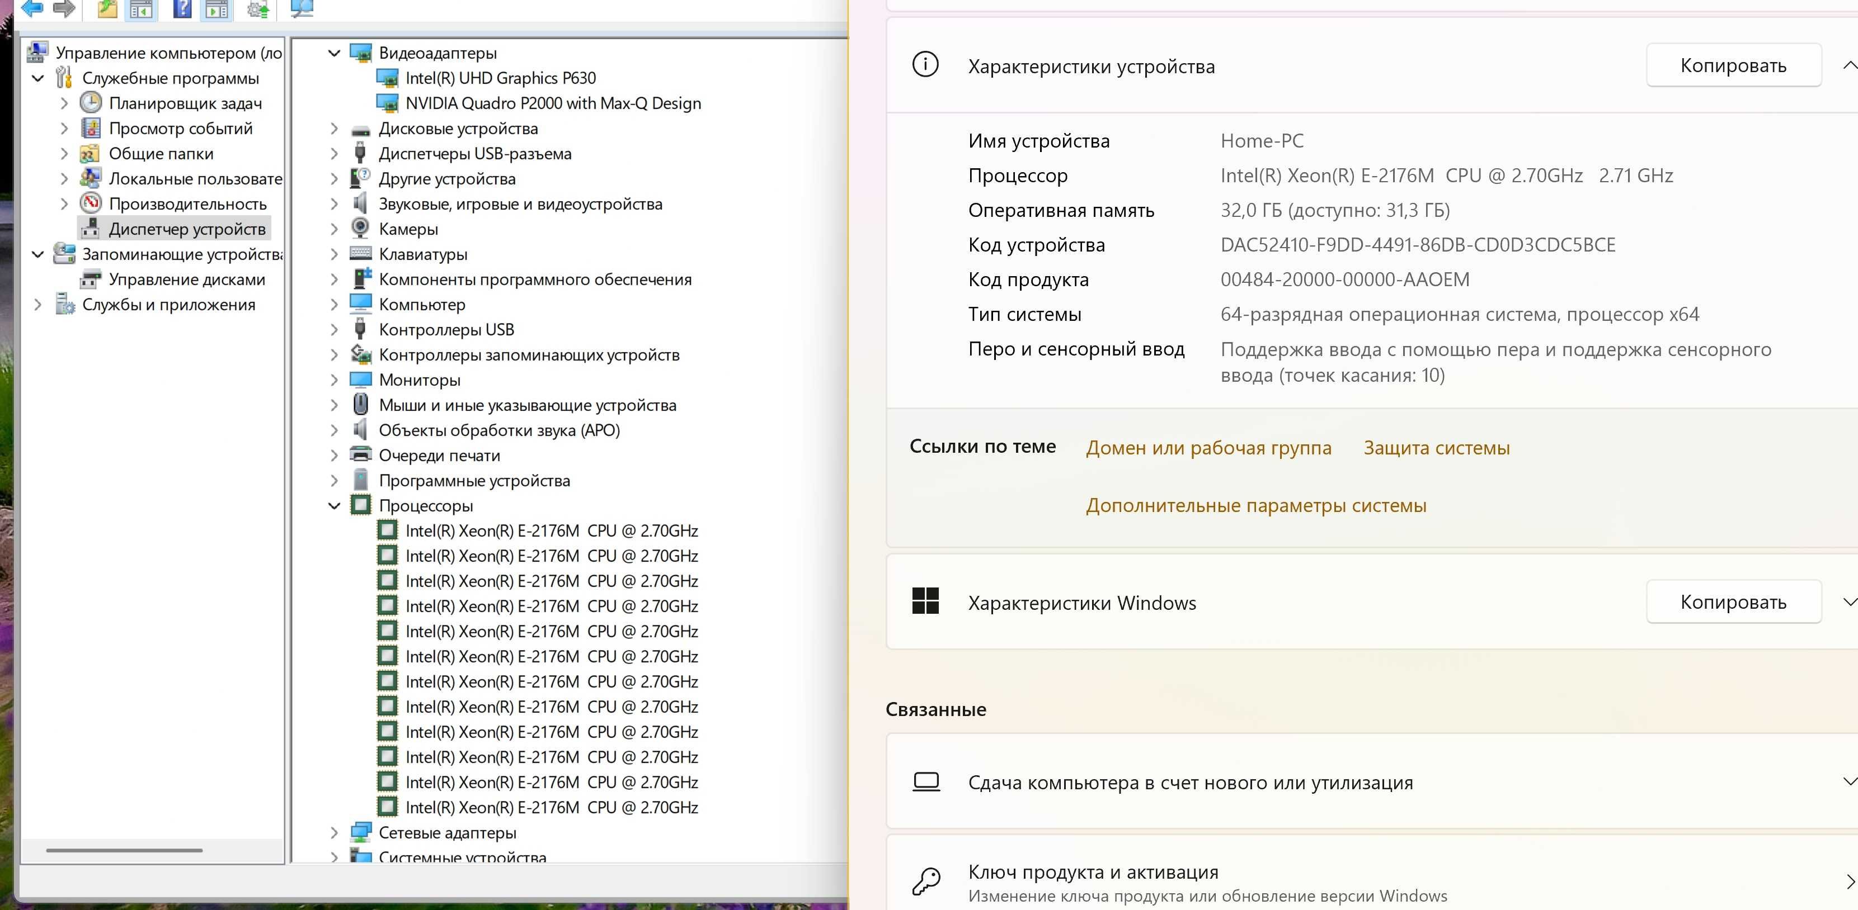Click the folder Up one level icon
This screenshot has height=910, width=1858.
107,8
